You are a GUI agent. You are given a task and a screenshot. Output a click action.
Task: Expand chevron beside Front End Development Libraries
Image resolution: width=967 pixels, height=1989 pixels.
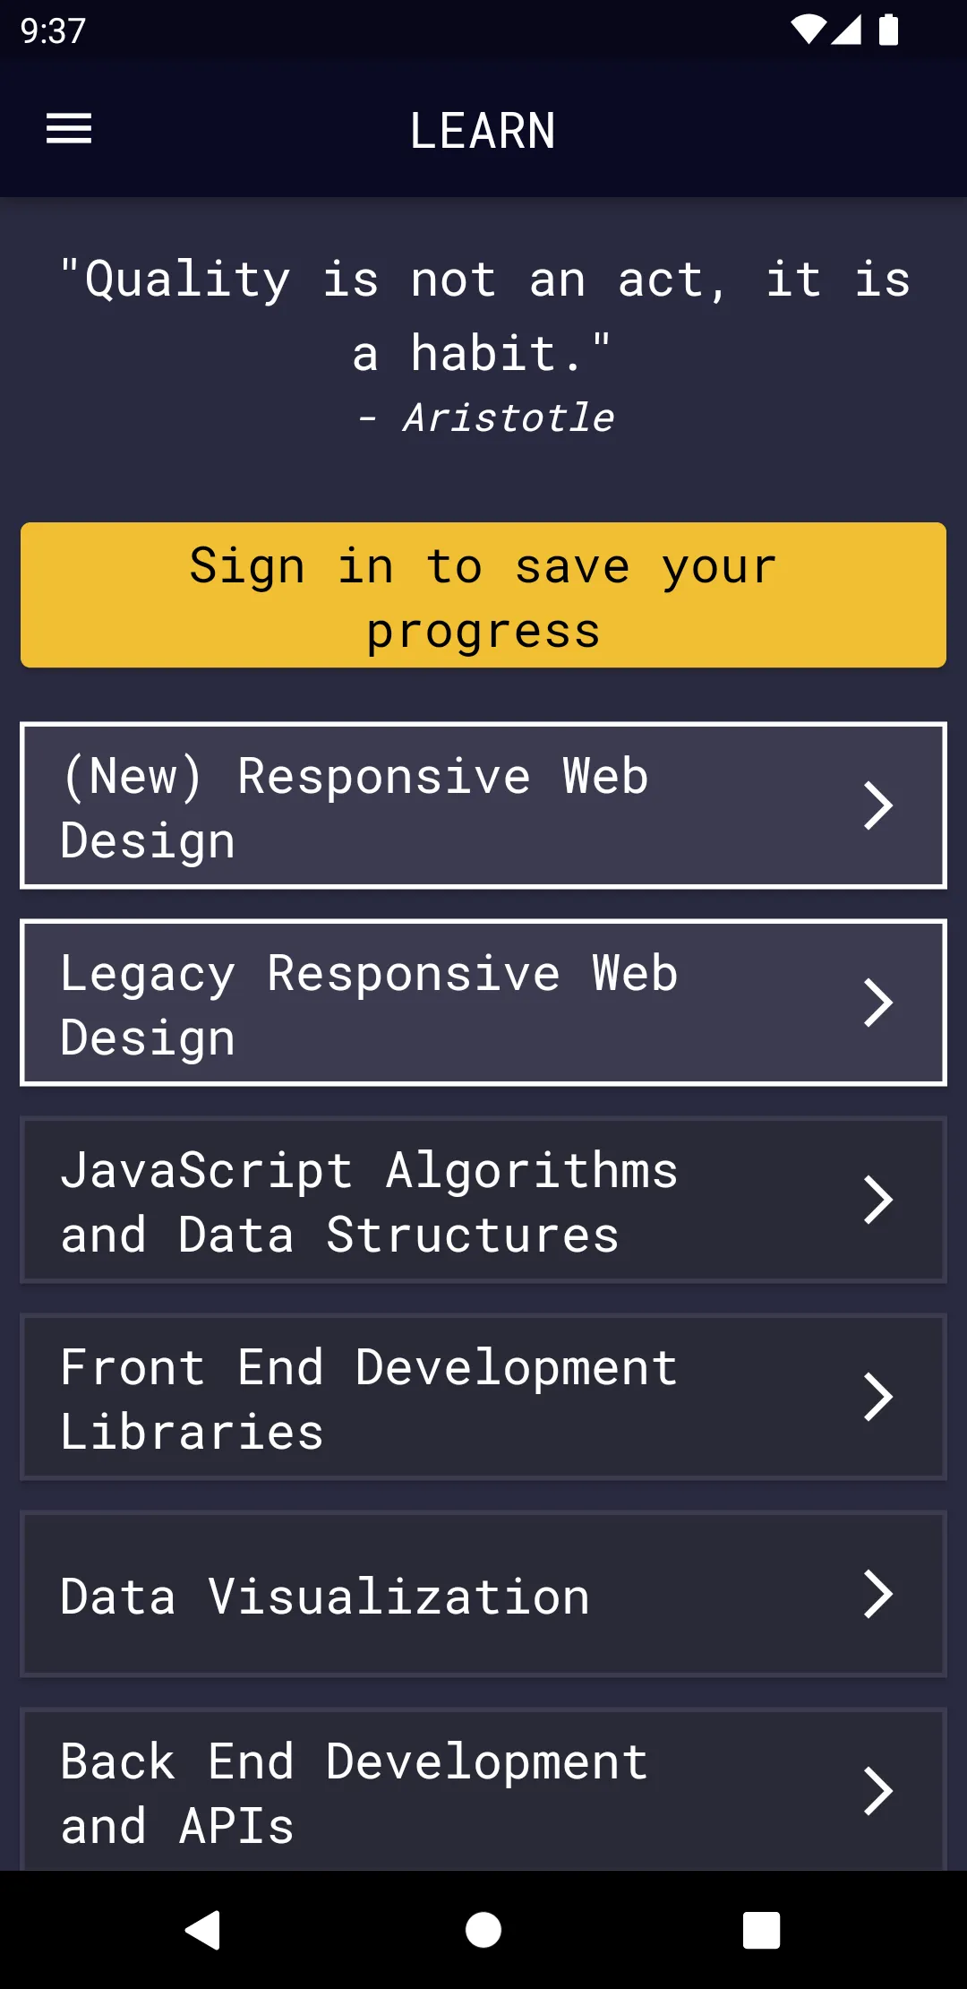[x=877, y=1397]
